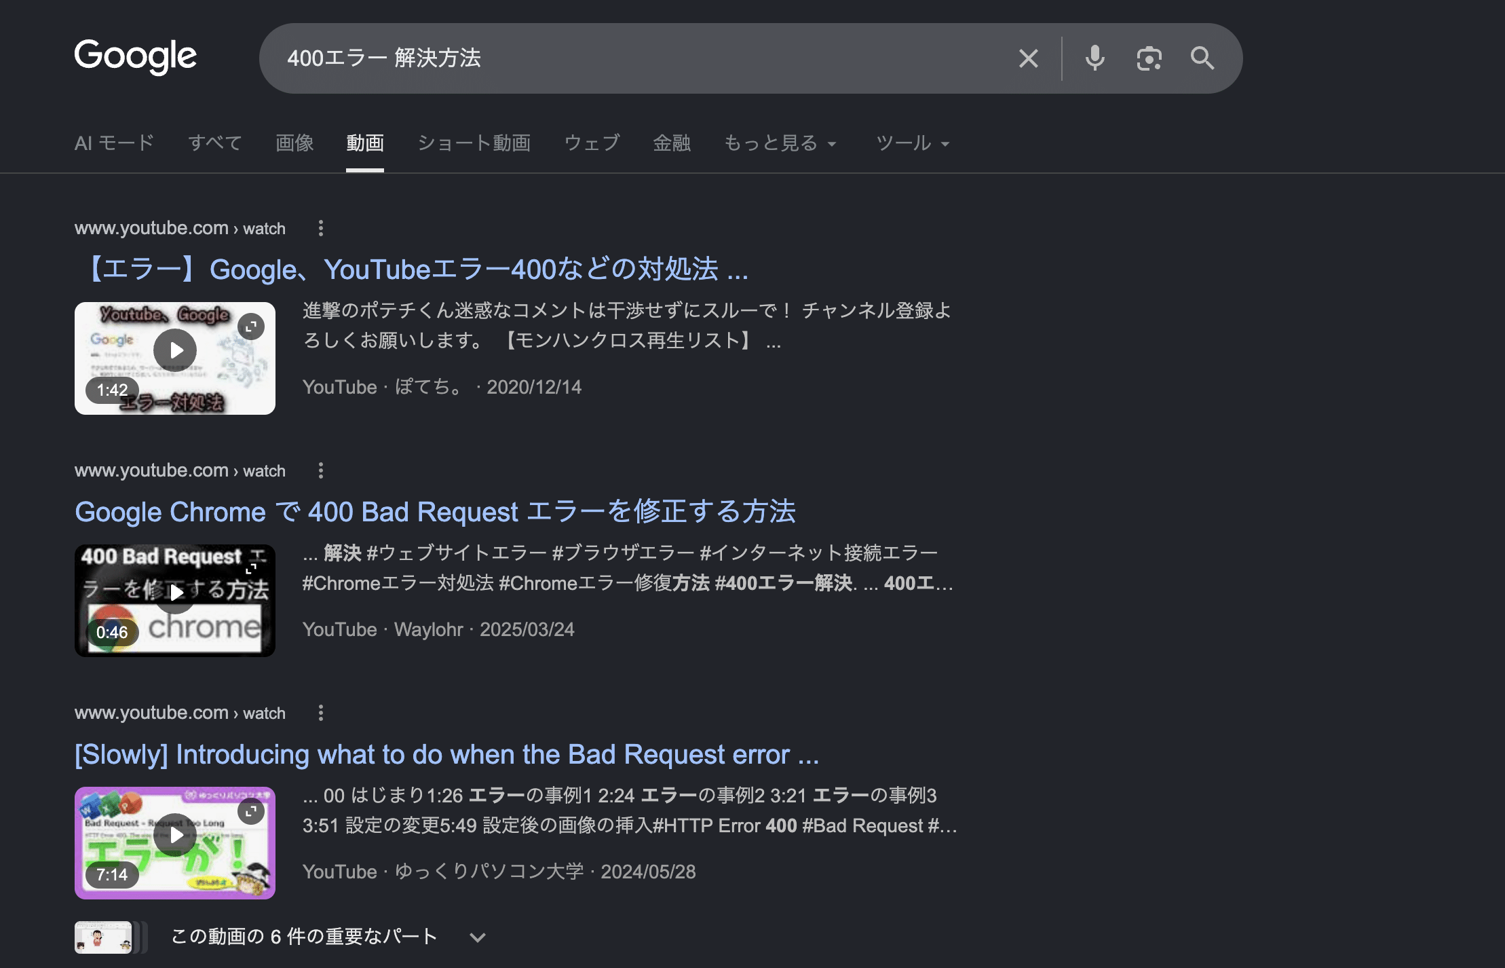Click description starting 進撃のポテチくん

(627, 325)
